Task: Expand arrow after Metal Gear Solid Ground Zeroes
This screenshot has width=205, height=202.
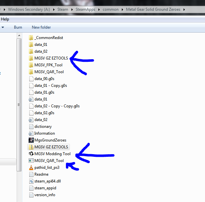Action: click(184, 9)
